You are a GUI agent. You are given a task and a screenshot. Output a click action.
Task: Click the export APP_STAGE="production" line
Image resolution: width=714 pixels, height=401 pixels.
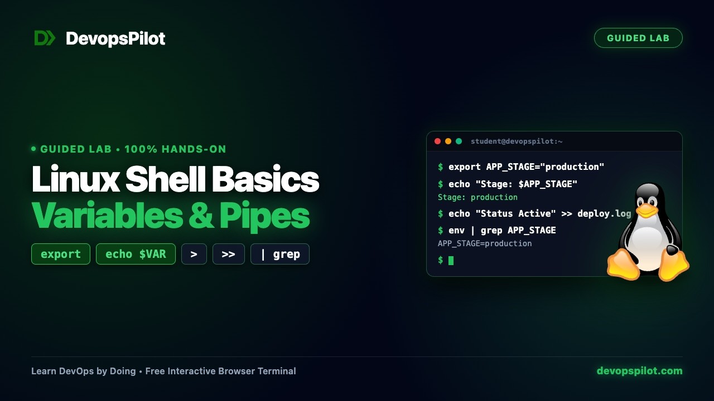pyautogui.click(x=521, y=167)
